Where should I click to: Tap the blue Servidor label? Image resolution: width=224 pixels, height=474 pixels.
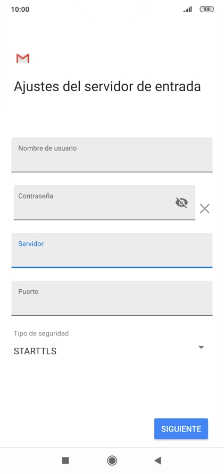tap(31, 243)
